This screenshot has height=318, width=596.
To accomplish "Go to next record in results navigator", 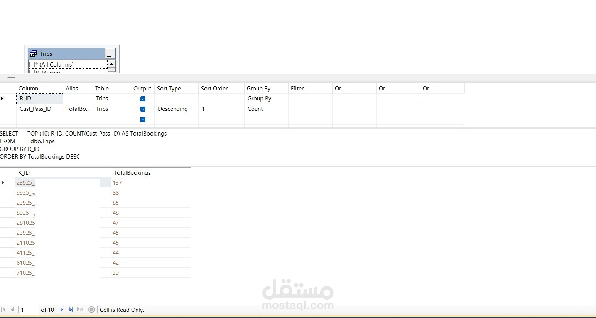I will click(x=62, y=310).
